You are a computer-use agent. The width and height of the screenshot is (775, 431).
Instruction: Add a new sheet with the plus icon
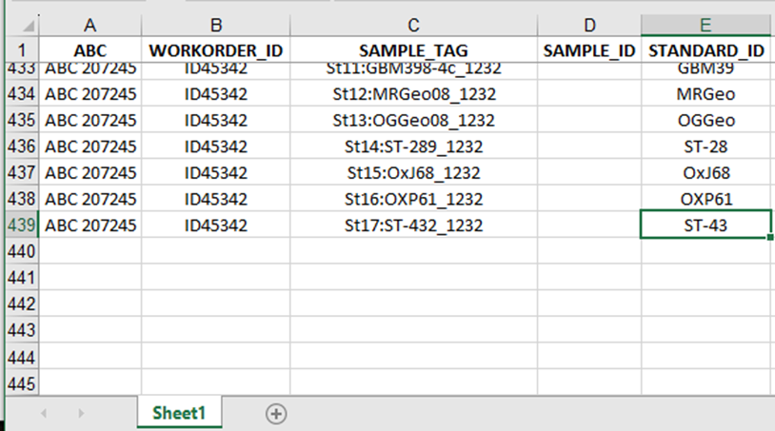tap(276, 413)
